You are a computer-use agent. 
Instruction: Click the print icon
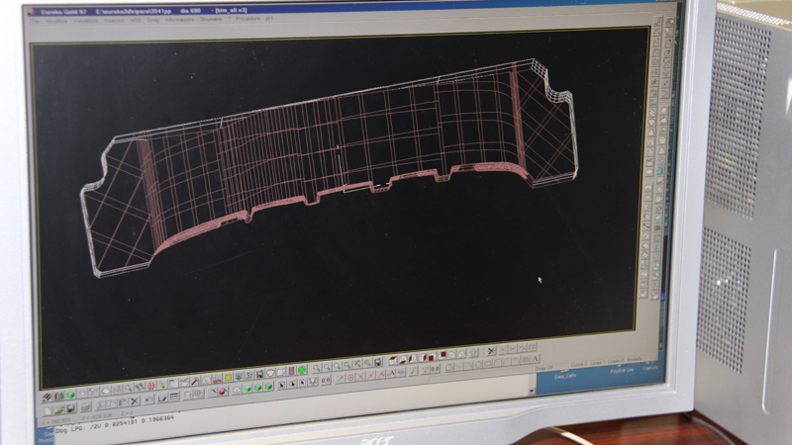[86, 406]
